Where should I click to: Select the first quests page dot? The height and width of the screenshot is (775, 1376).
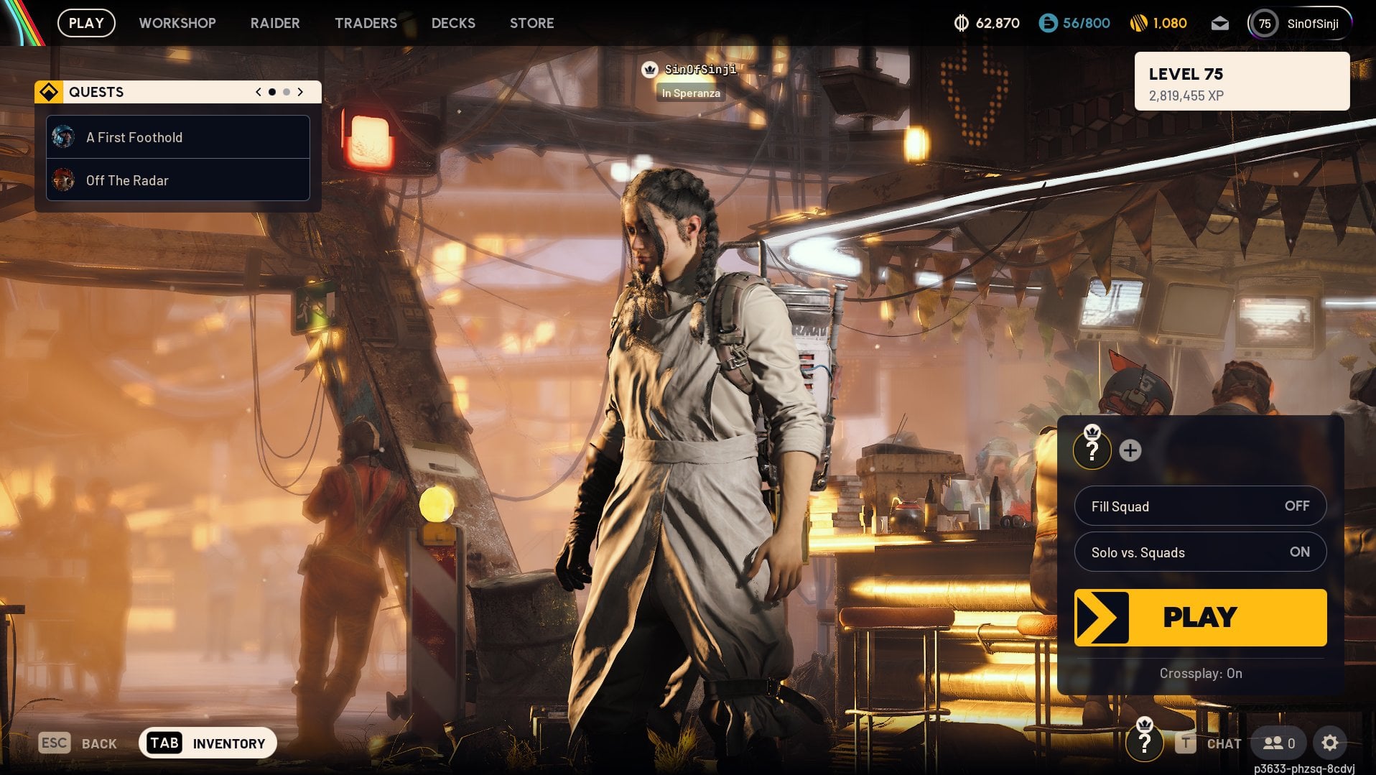[x=272, y=92]
